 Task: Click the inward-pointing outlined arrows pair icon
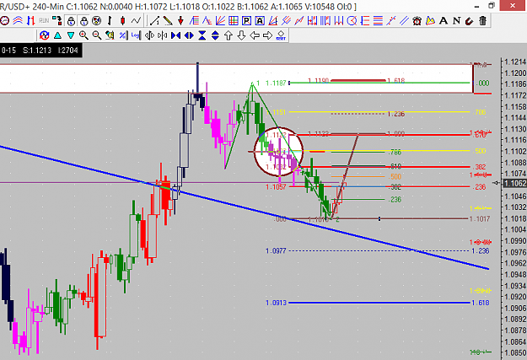[163, 35]
